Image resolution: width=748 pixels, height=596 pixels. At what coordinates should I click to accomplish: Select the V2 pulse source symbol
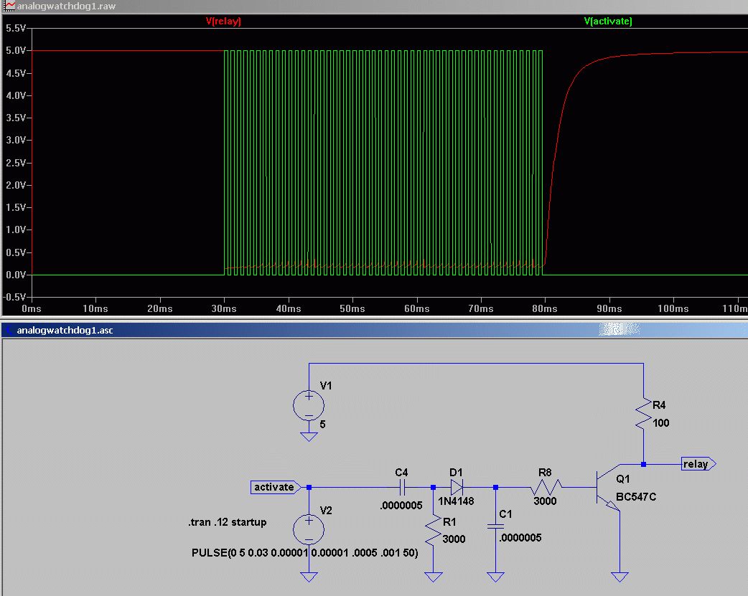(309, 530)
